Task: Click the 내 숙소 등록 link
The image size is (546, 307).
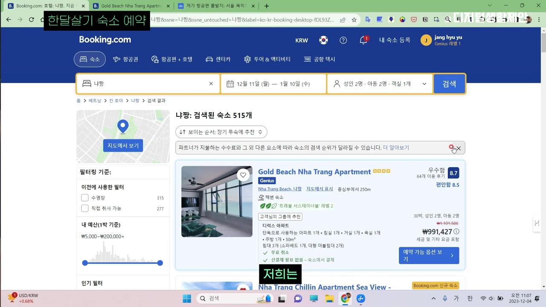Action: (395, 40)
